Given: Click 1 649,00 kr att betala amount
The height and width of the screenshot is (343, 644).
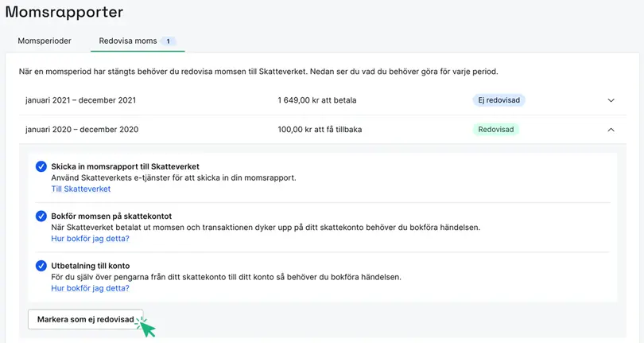Looking at the screenshot, I should pyautogui.click(x=317, y=100).
